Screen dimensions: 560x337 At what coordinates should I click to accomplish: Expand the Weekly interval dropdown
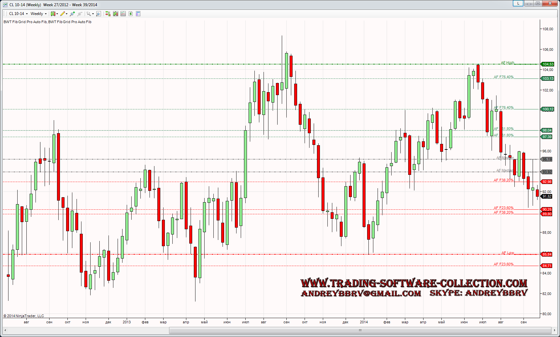click(38, 14)
